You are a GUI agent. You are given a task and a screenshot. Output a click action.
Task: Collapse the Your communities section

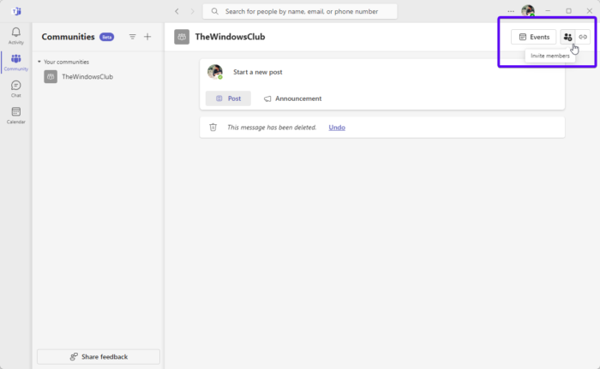pos(39,62)
